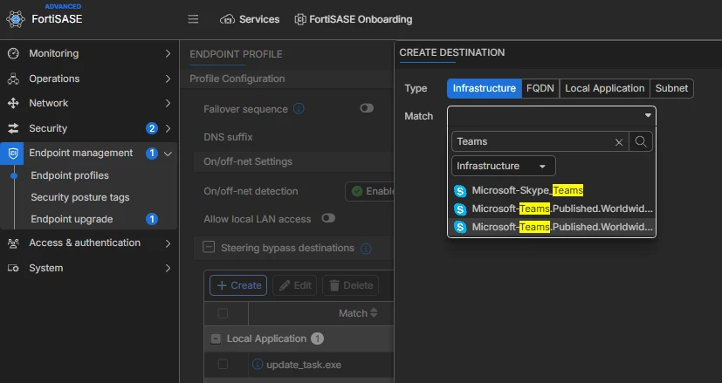Image resolution: width=722 pixels, height=383 pixels.
Task: Toggle the Failover sequence switch
Action: coord(367,108)
